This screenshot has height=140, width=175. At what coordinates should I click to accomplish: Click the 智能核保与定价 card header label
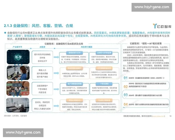pyautogui.click(x=75, y=53)
